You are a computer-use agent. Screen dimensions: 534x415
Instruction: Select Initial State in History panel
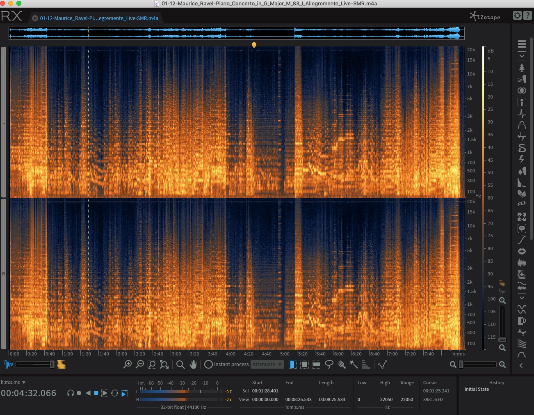[x=477, y=389]
